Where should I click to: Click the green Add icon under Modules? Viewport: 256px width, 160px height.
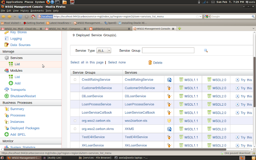pyautogui.click(x=11, y=83)
